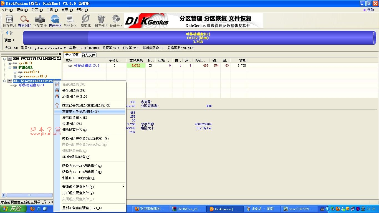The height and width of the screenshot is (213, 379).
Task: Click the 赞助 link at top right
Action: 369,10
